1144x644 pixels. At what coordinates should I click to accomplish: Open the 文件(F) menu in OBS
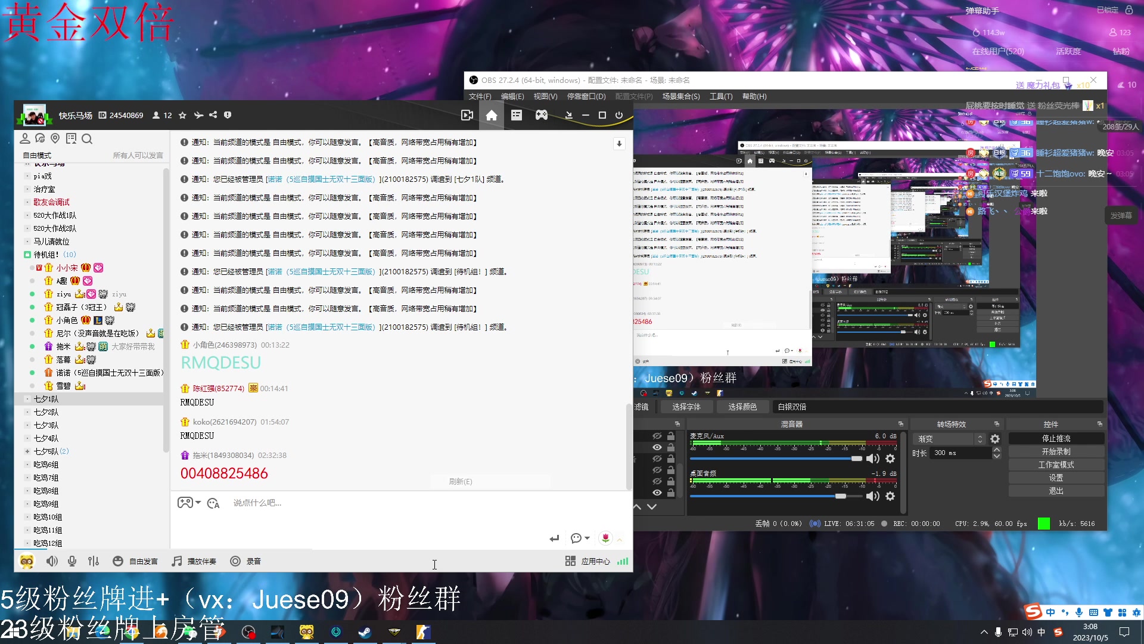click(480, 96)
